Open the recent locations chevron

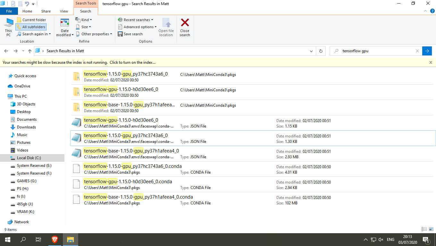23,51
